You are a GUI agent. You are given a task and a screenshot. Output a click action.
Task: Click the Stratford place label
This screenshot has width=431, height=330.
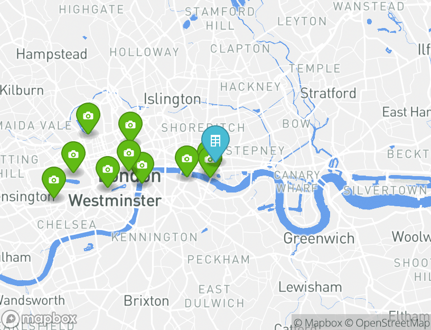tap(328, 93)
